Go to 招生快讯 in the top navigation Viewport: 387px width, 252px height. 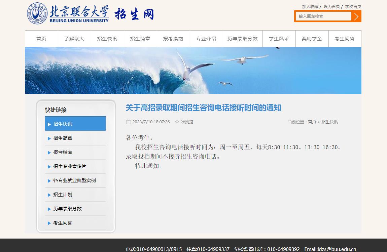coord(107,39)
